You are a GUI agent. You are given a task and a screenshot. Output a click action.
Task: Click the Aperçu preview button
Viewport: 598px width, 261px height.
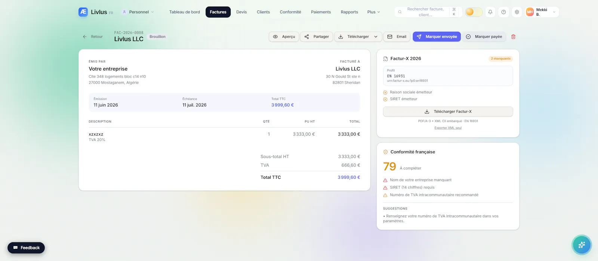pos(284,37)
